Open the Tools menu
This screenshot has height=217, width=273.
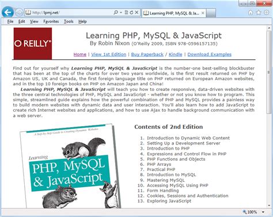(x=69, y=21)
